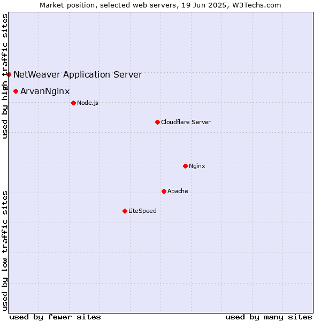The image size is (321, 321).
Task: Click the Cloudflare Server red dot
Action: [157, 122]
